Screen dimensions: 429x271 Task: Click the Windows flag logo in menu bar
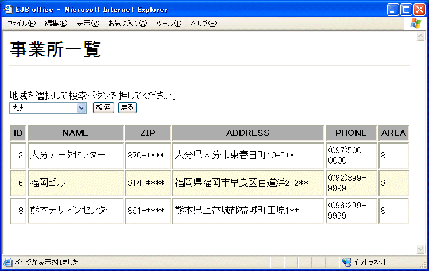416,24
